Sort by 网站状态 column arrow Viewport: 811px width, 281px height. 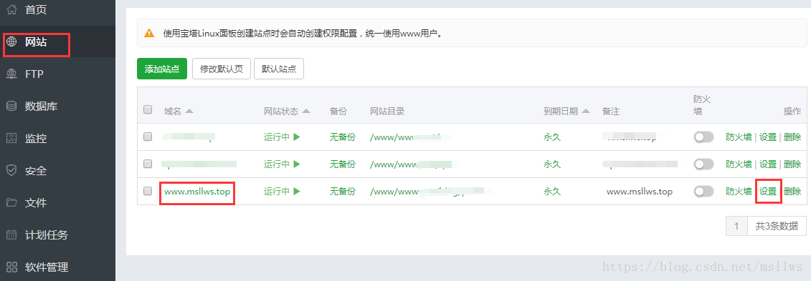(306, 112)
